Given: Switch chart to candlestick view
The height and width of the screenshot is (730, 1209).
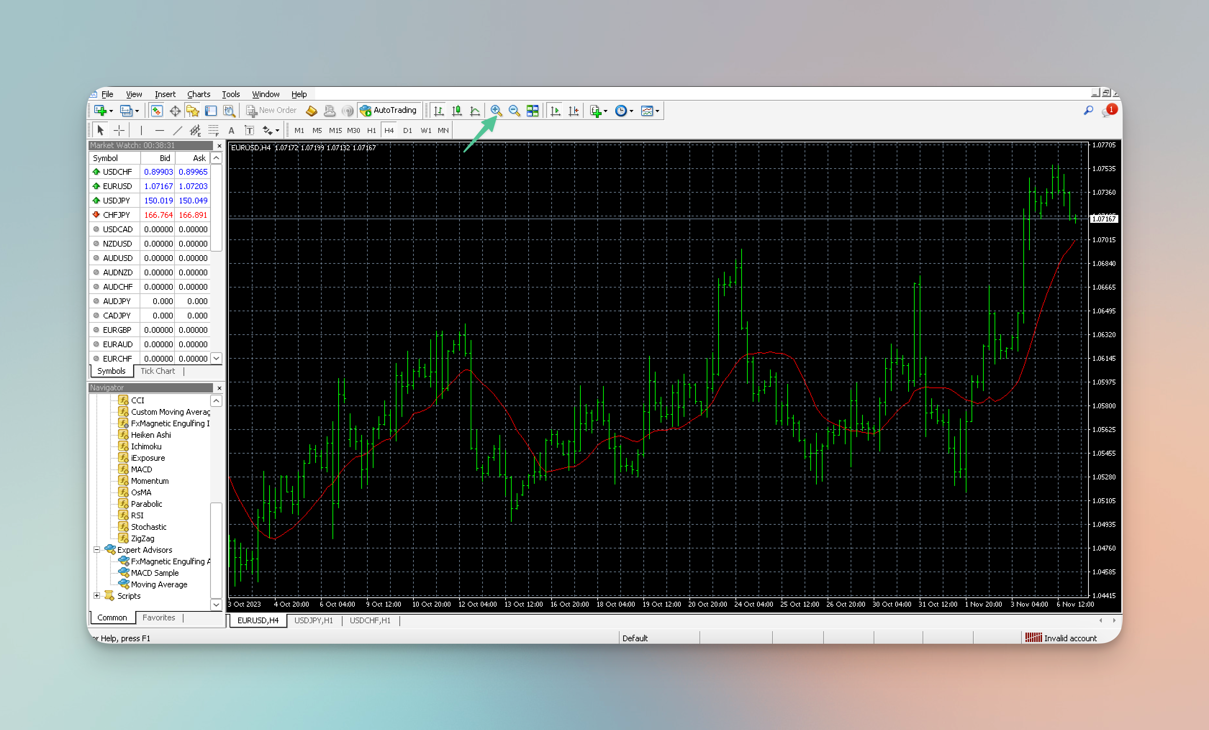Looking at the screenshot, I should [x=457, y=110].
